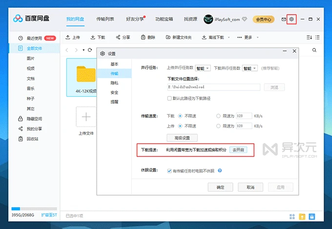Select download 不限速 radio button
332x229 pixels.
pos(180,116)
